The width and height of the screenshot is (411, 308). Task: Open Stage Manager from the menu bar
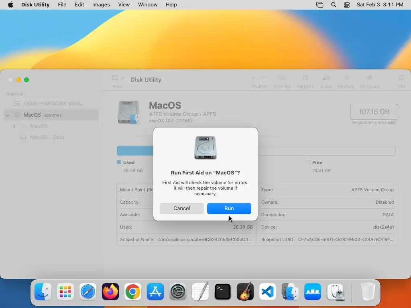(x=320, y=5)
